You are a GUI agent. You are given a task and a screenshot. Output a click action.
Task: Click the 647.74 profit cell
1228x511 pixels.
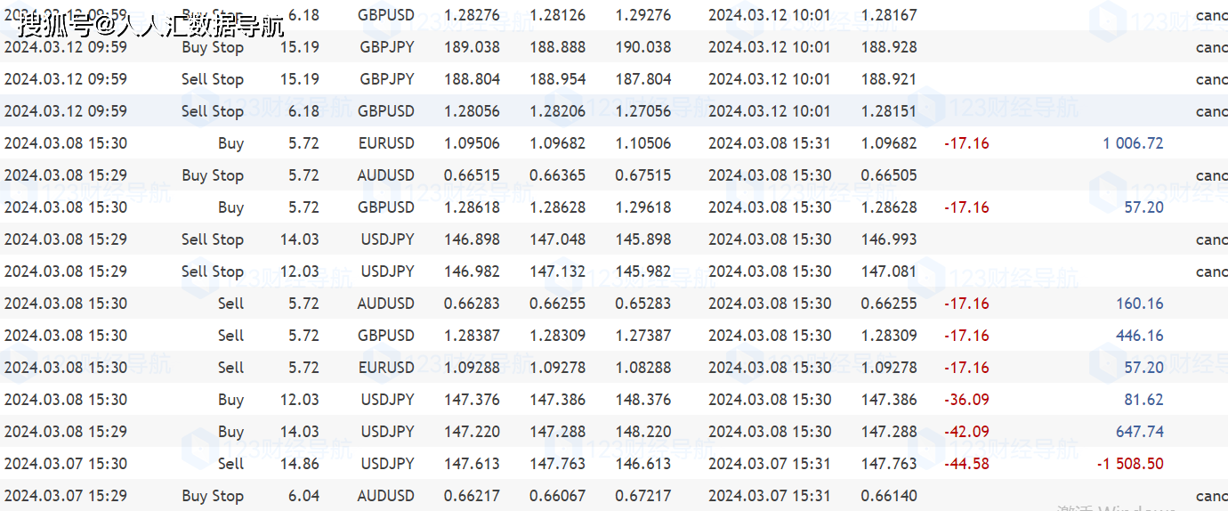[x=1139, y=432]
